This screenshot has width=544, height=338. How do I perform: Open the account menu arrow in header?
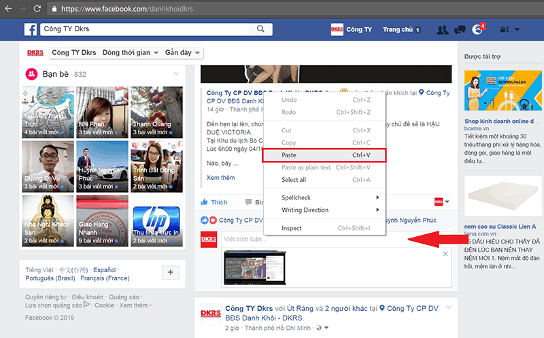point(517,29)
